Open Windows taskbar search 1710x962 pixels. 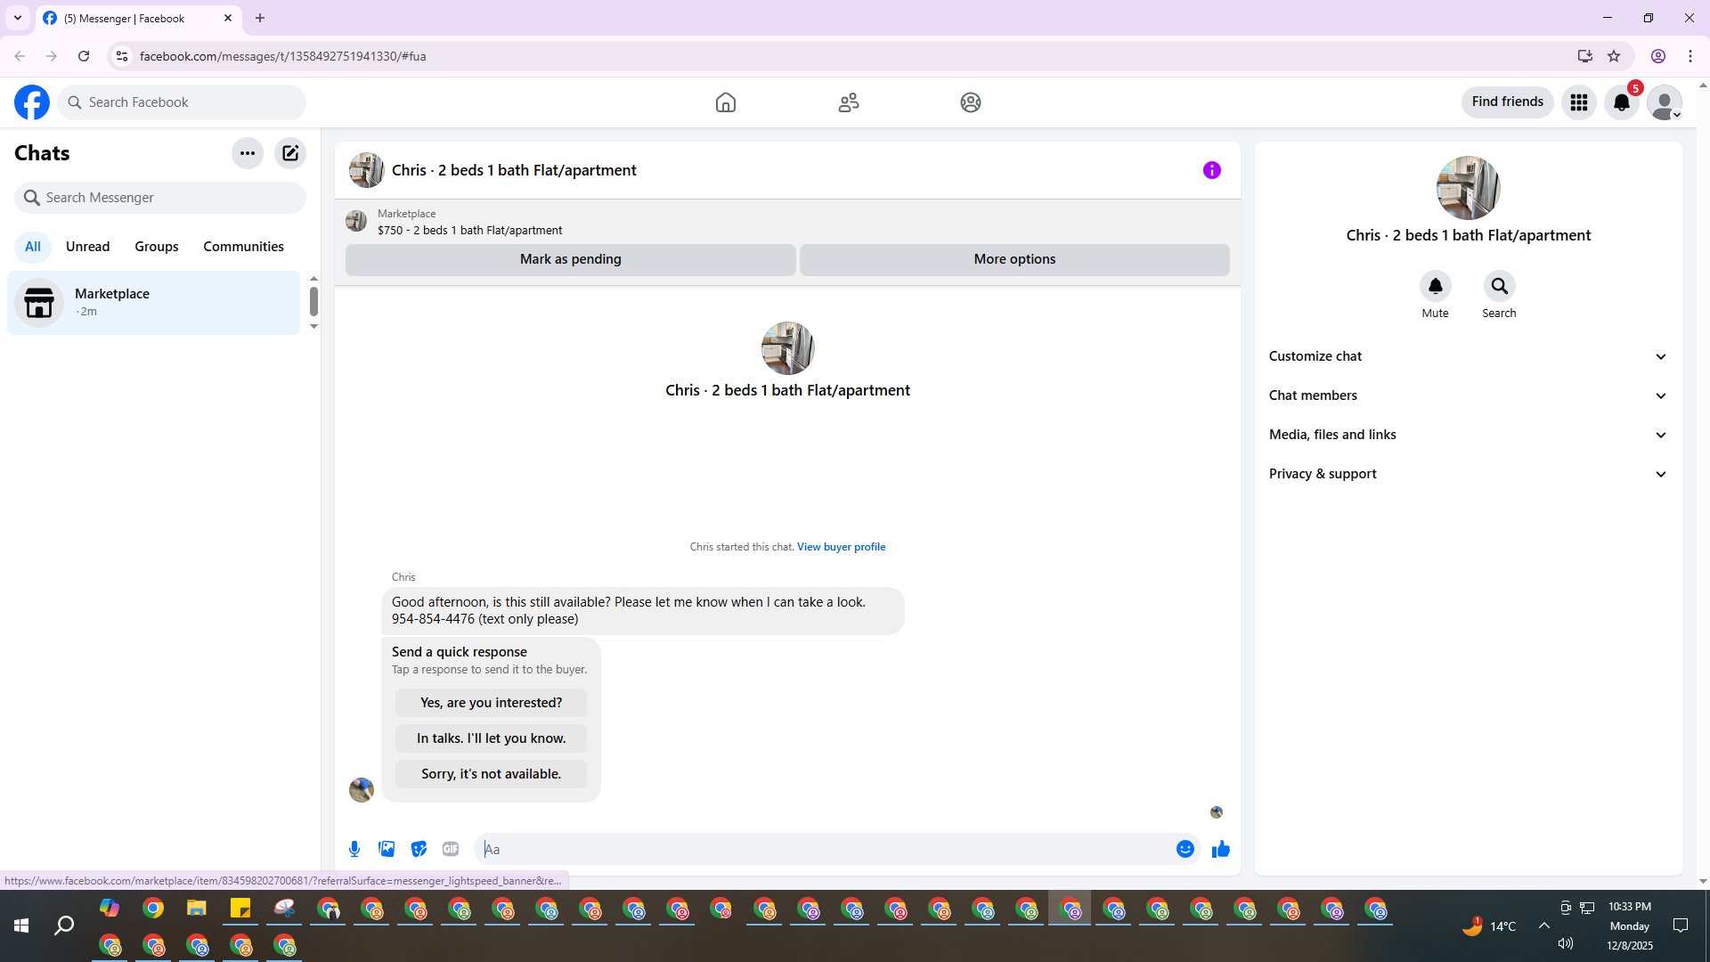(x=64, y=926)
